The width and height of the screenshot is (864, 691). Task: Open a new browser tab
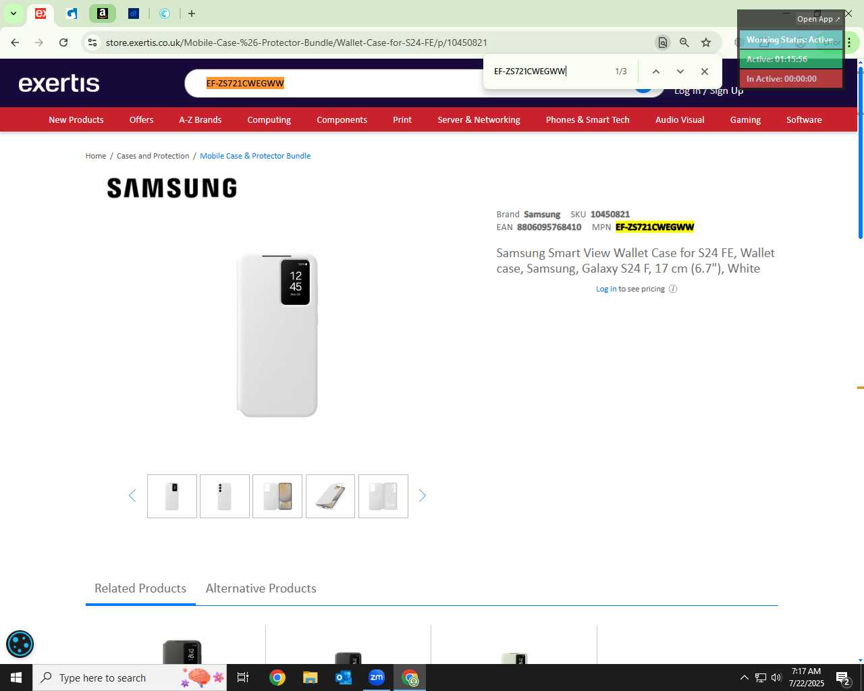pos(192,13)
